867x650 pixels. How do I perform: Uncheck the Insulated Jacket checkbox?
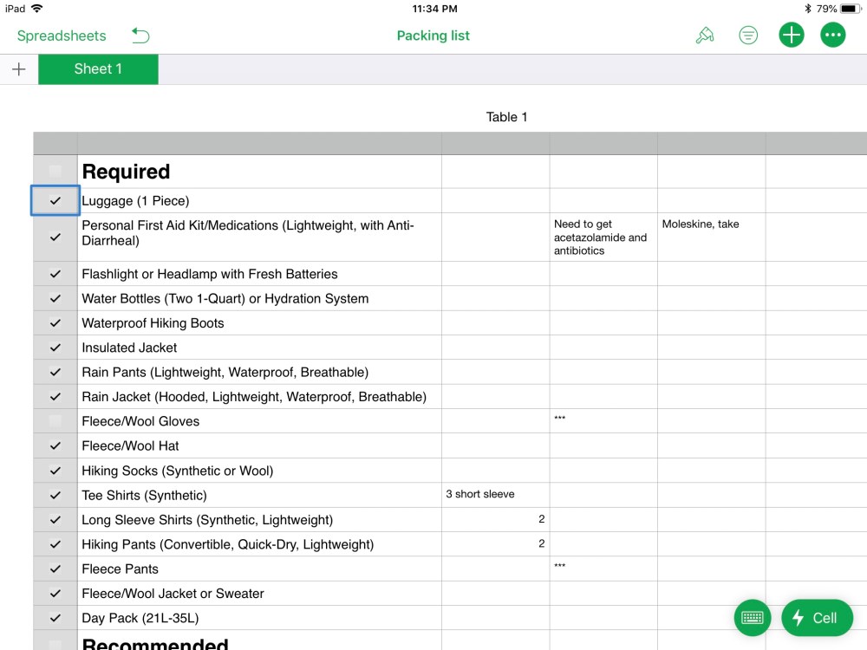(55, 348)
